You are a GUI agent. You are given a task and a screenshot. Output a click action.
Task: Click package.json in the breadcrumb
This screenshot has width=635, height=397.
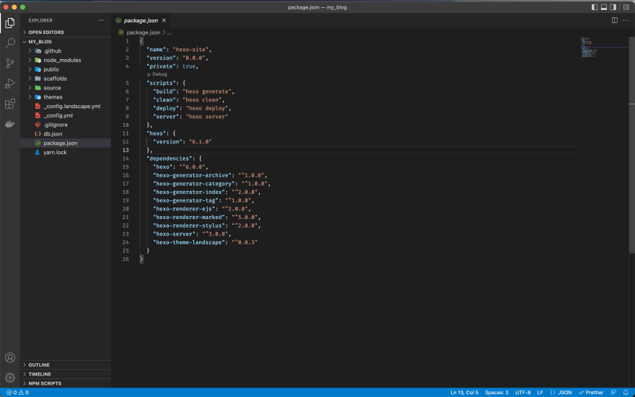click(x=144, y=32)
